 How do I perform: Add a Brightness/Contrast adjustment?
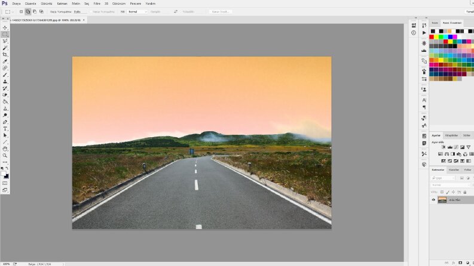click(x=444, y=147)
